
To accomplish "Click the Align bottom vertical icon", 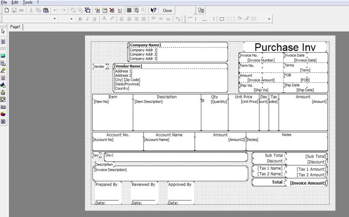I will (168, 19).
